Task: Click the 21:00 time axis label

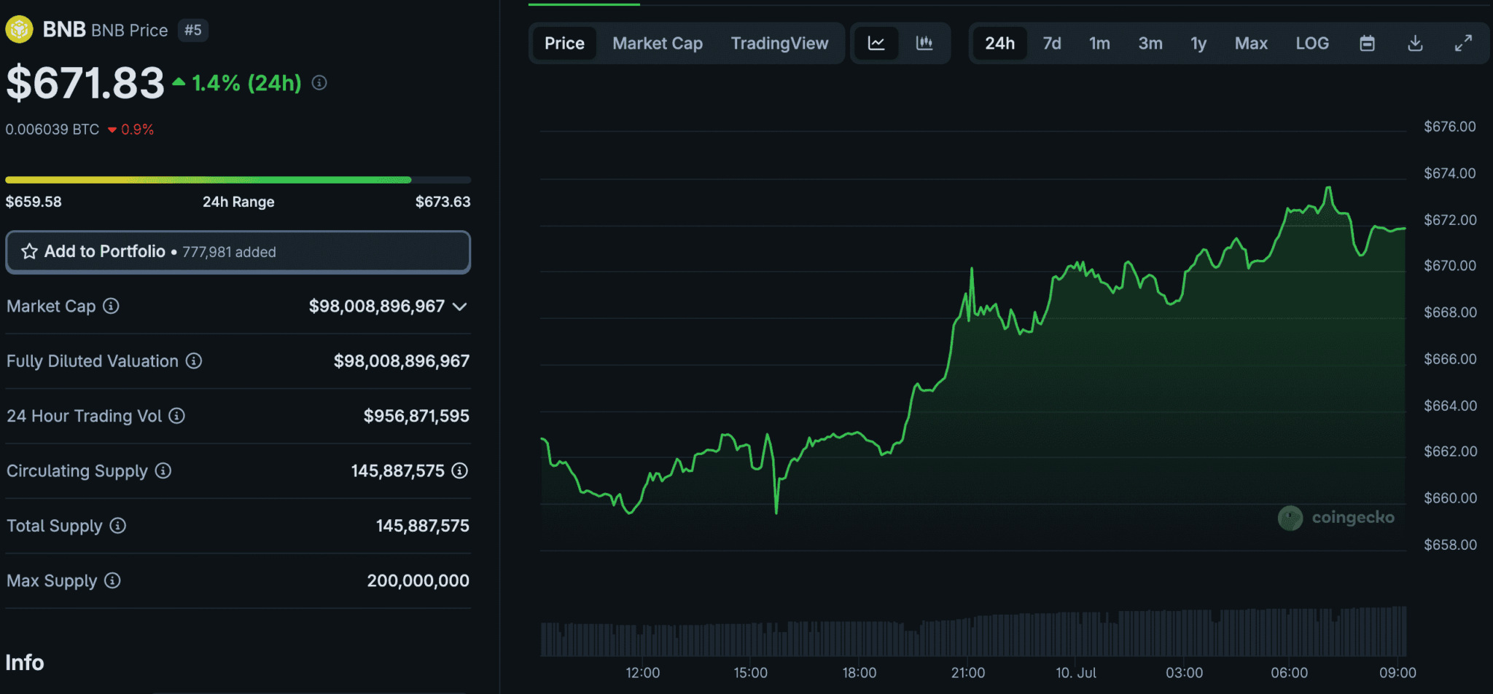Action: tap(967, 673)
